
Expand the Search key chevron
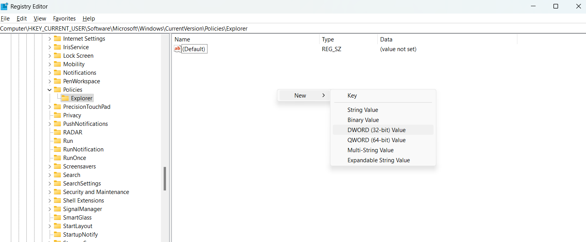click(50, 175)
